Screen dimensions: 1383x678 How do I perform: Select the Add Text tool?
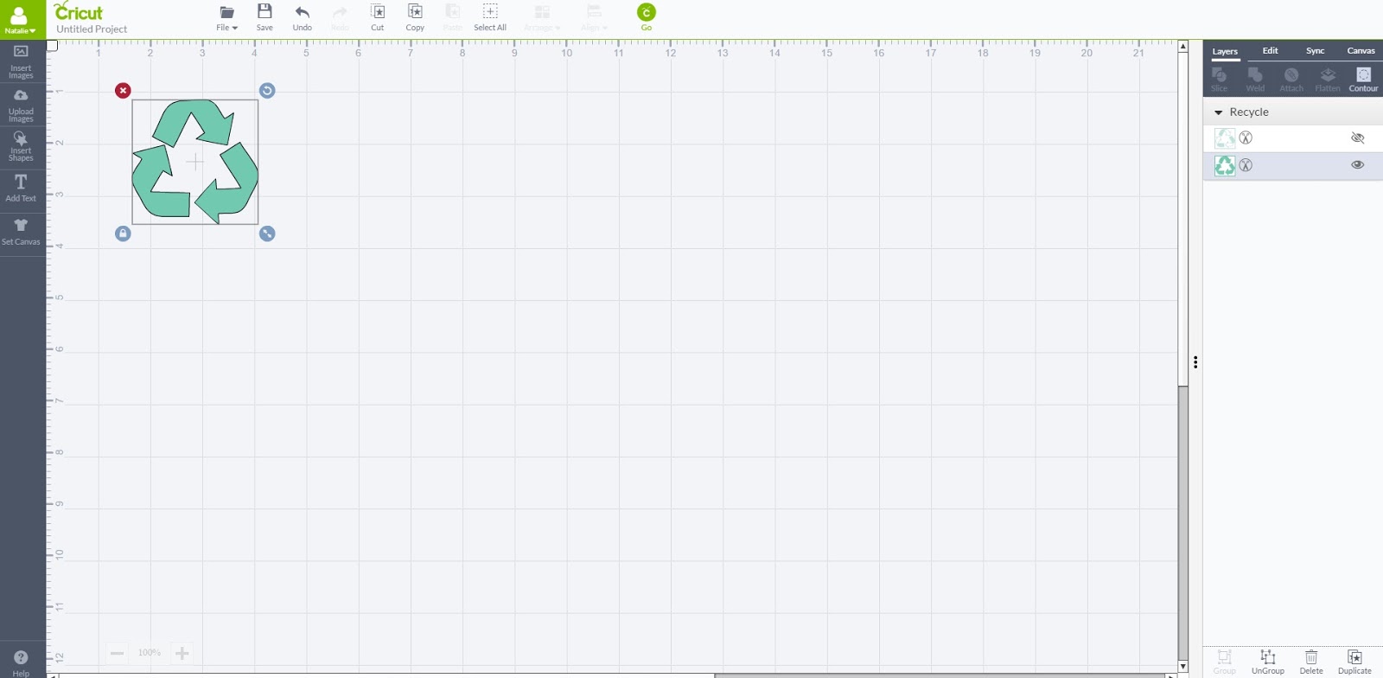(x=22, y=188)
